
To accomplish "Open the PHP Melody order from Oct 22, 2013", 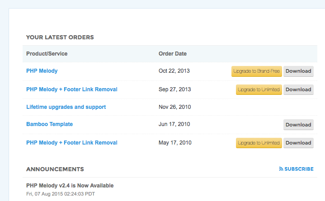I will 42,71.
